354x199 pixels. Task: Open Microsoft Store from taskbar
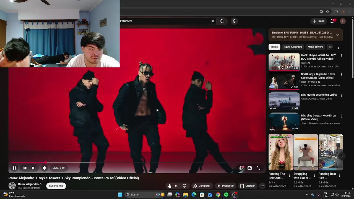[202, 195]
